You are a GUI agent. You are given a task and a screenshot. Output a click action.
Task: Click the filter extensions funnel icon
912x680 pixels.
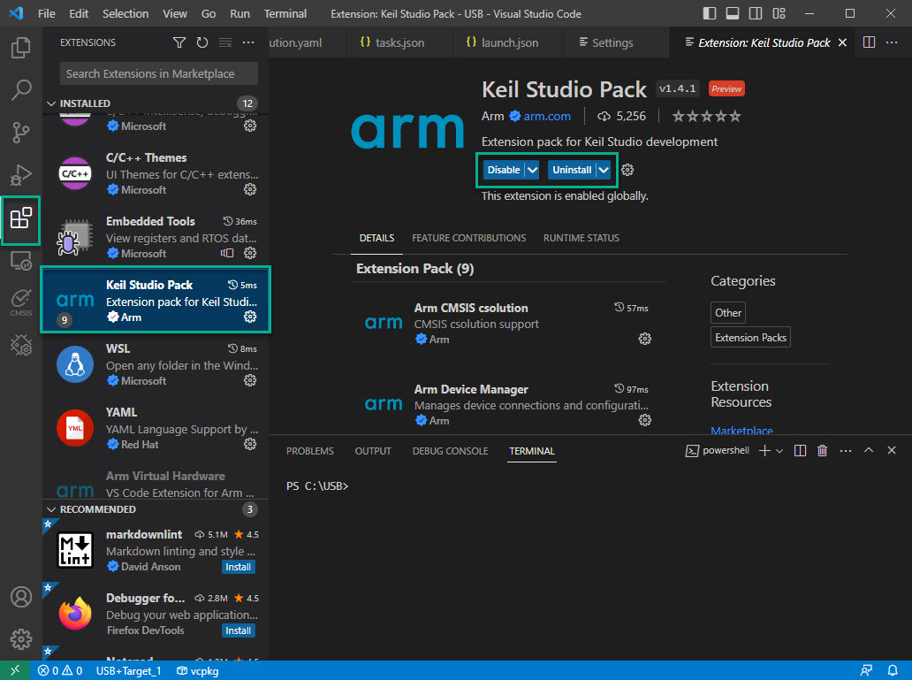179,42
